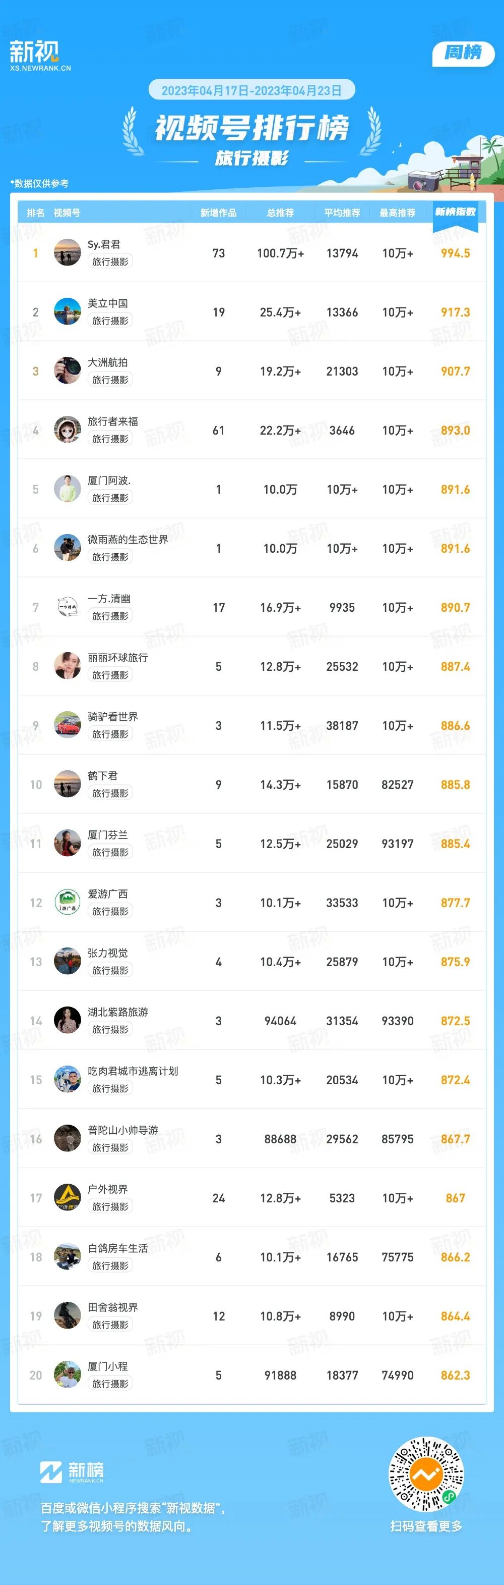This screenshot has height=1585, width=504.
Task: Click 厦门小程 index score 862.3
Action: [456, 1375]
